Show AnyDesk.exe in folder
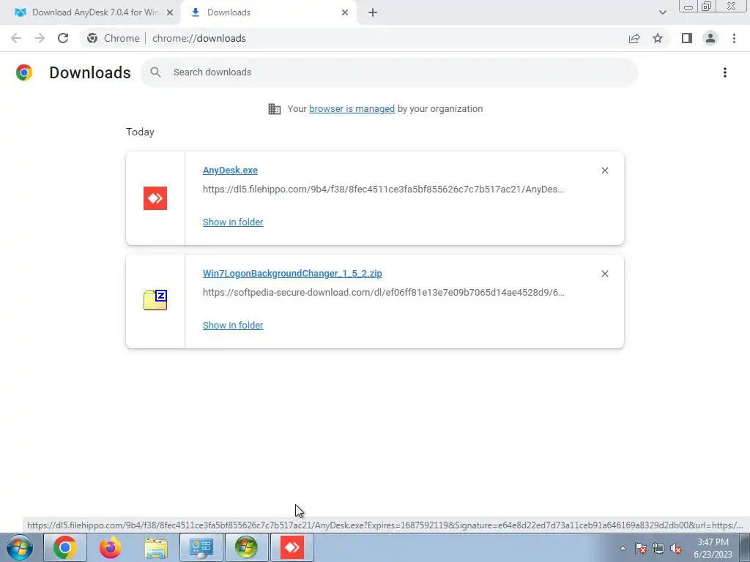The image size is (750, 562). [x=233, y=222]
